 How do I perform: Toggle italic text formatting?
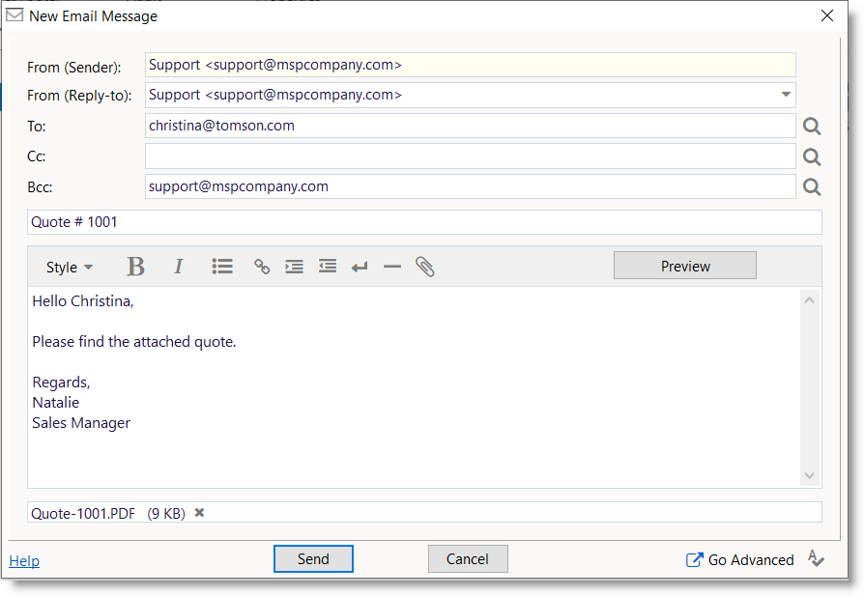(178, 267)
